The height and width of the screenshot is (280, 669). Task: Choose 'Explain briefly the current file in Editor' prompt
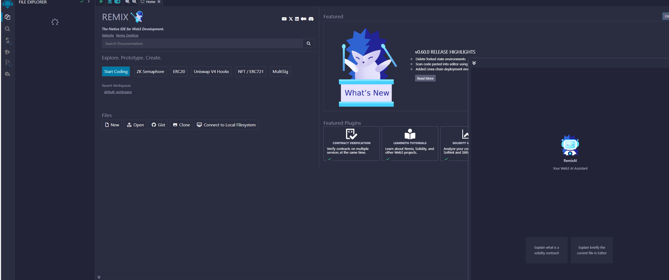tap(592, 250)
